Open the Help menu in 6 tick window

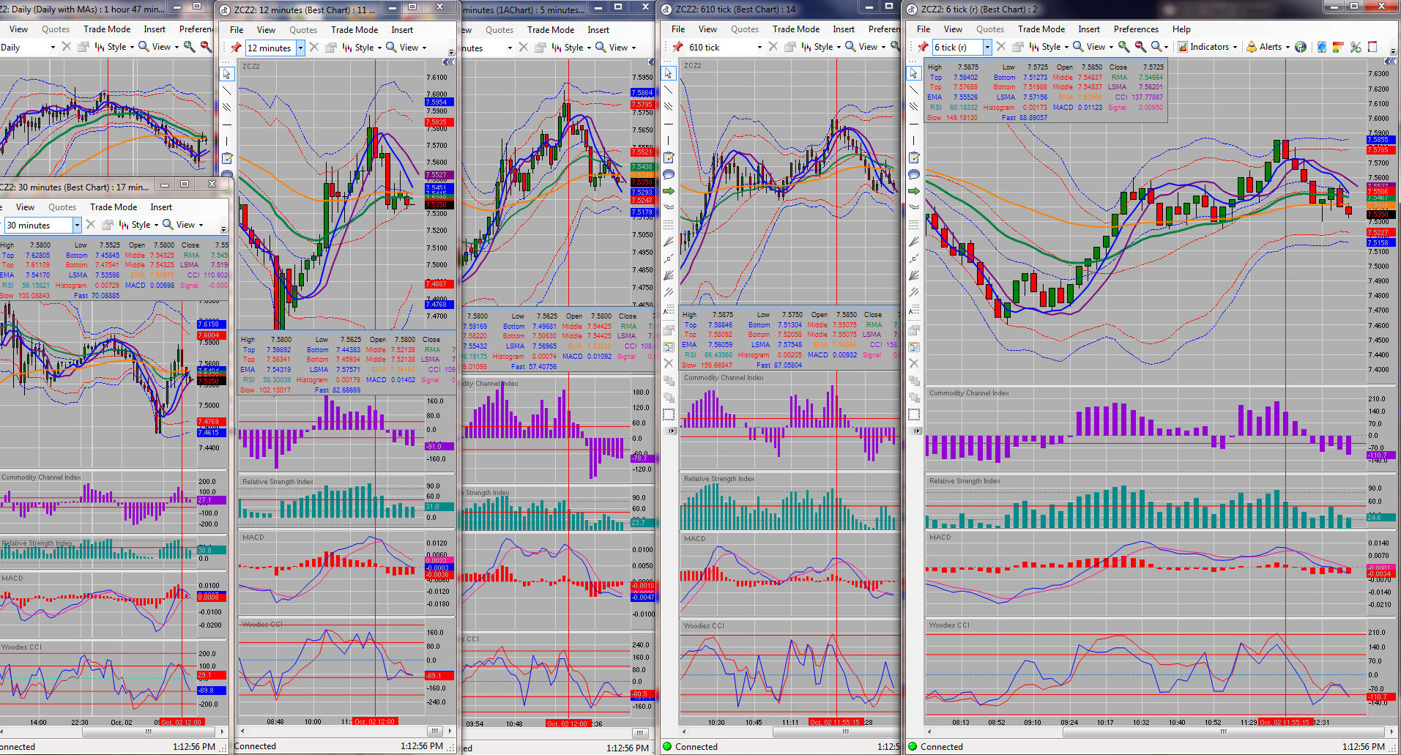click(x=1181, y=29)
